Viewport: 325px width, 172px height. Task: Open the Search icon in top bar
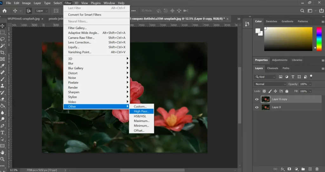pos(302,11)
